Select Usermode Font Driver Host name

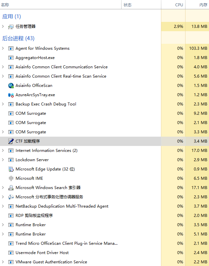pos(42,253)
